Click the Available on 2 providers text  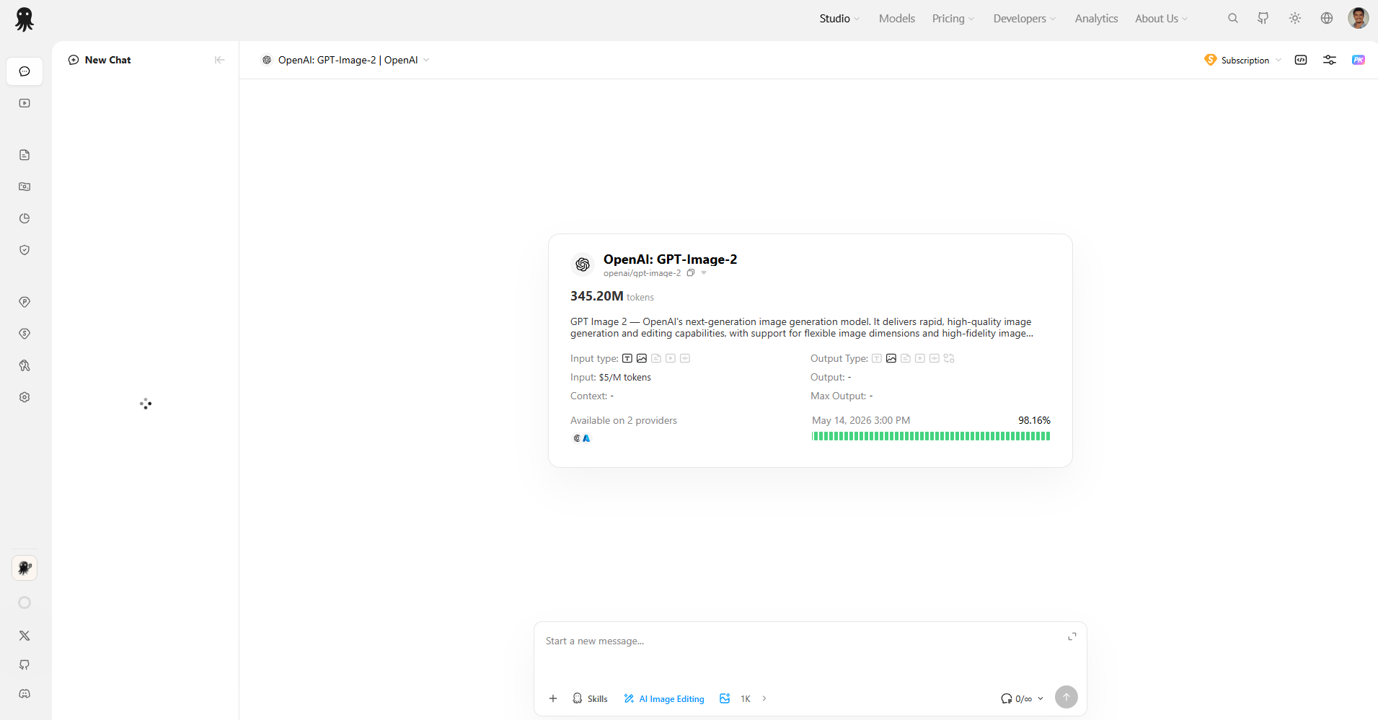coord(624,420)
